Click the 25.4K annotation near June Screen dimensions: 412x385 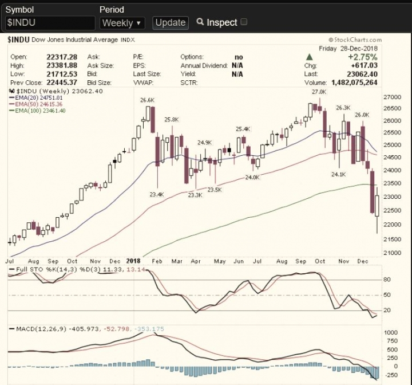(x=243, y=129)
